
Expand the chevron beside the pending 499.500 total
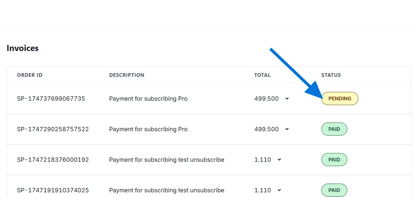point(287,99)
